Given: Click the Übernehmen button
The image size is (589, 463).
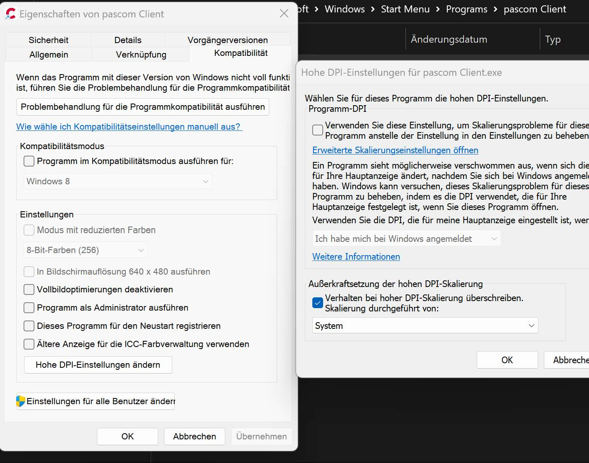Looking at the screenshot, I should 261,436.
